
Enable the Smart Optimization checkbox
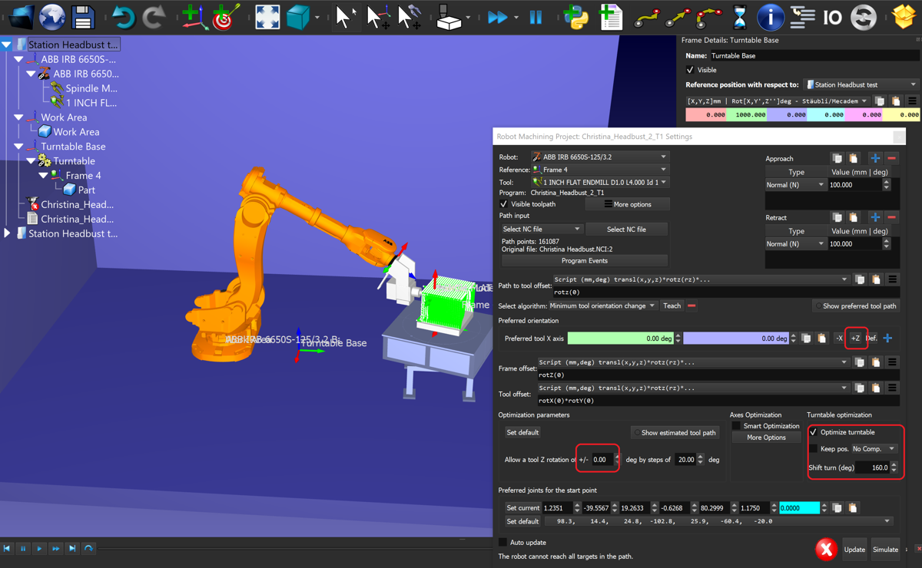click(x=736, y=426)
